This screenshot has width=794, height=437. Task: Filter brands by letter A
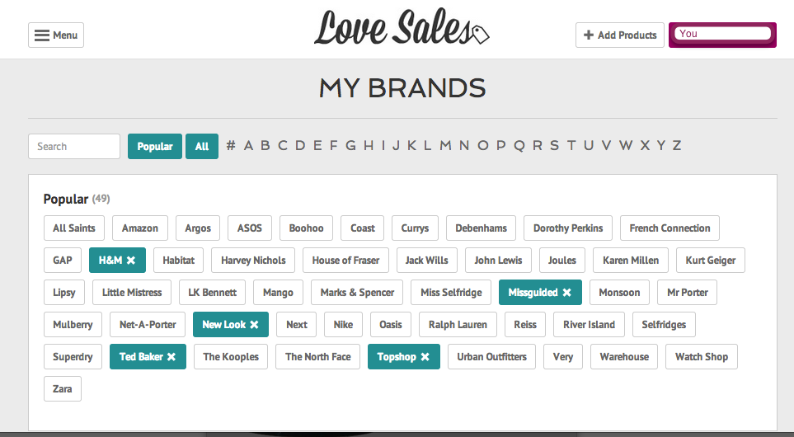[x=248, y=146]
